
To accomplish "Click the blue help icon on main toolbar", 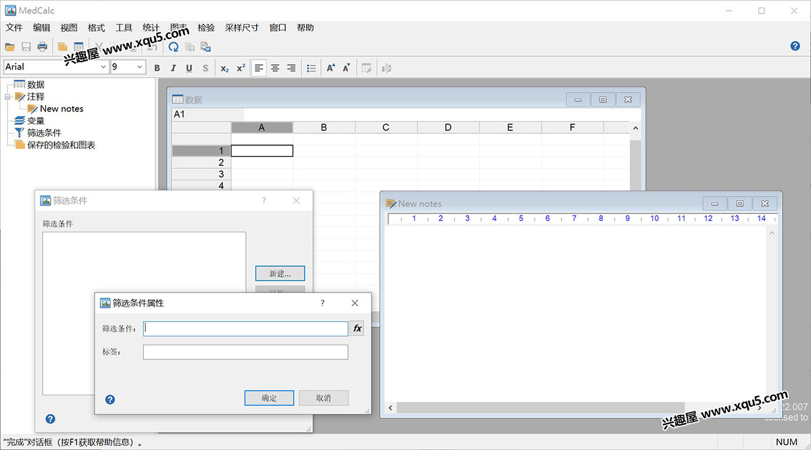I will tap(795, 46).
